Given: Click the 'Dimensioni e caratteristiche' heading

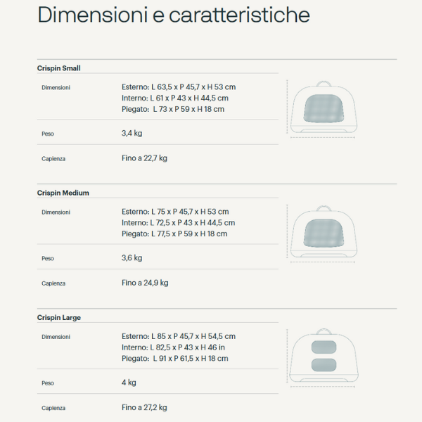Looking at the screenshot, I should click(173, 15).
